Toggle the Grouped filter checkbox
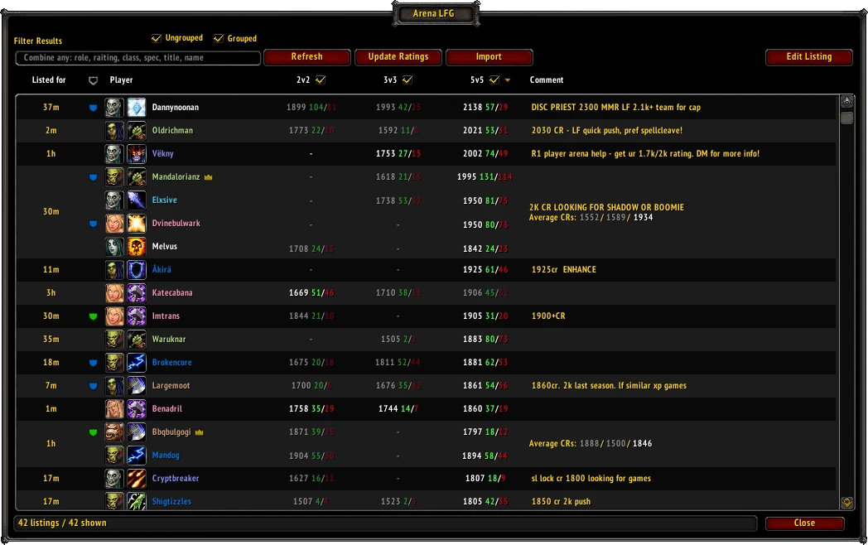The width and height of the screenshot is (868, 545). (x=219, y=38)
